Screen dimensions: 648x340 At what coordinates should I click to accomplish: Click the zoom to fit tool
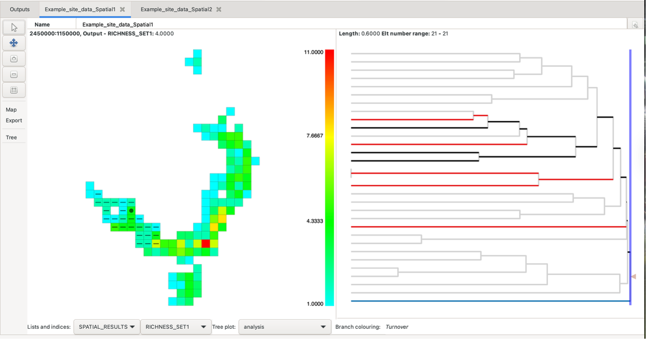point(14,90)
